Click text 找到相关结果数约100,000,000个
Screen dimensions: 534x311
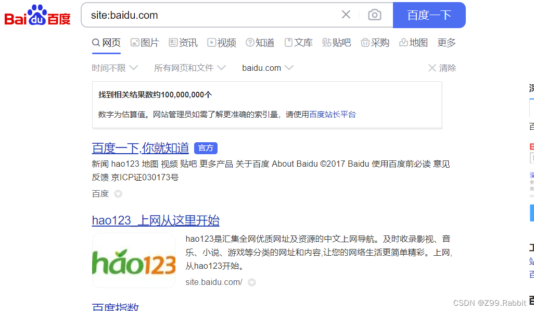[155, 95]
